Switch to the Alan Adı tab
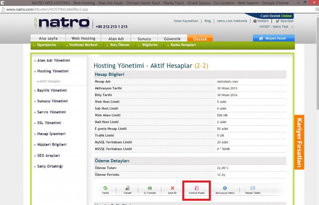Image resolution: width=319 pixels, height=205 pixels. (x=116, y=38)
